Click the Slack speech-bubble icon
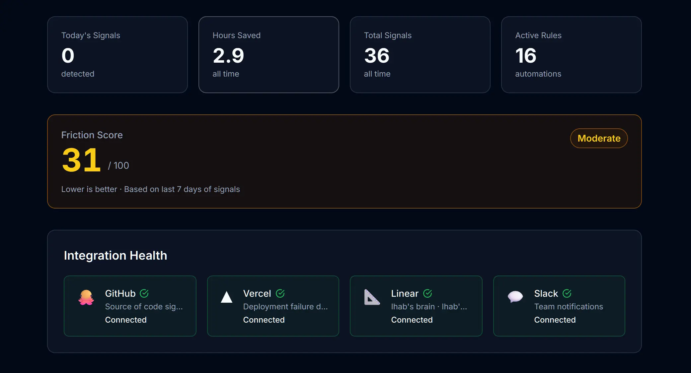Viewport: 691px width, 373px height. click(515, 297)
